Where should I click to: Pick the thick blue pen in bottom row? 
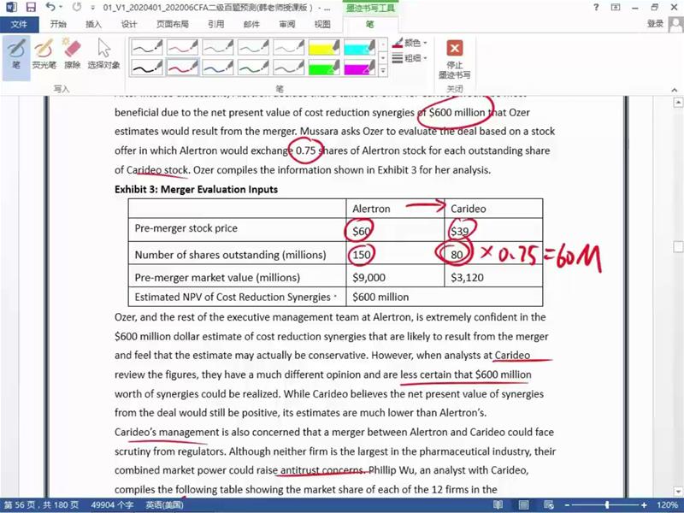(x=218, y=68)
